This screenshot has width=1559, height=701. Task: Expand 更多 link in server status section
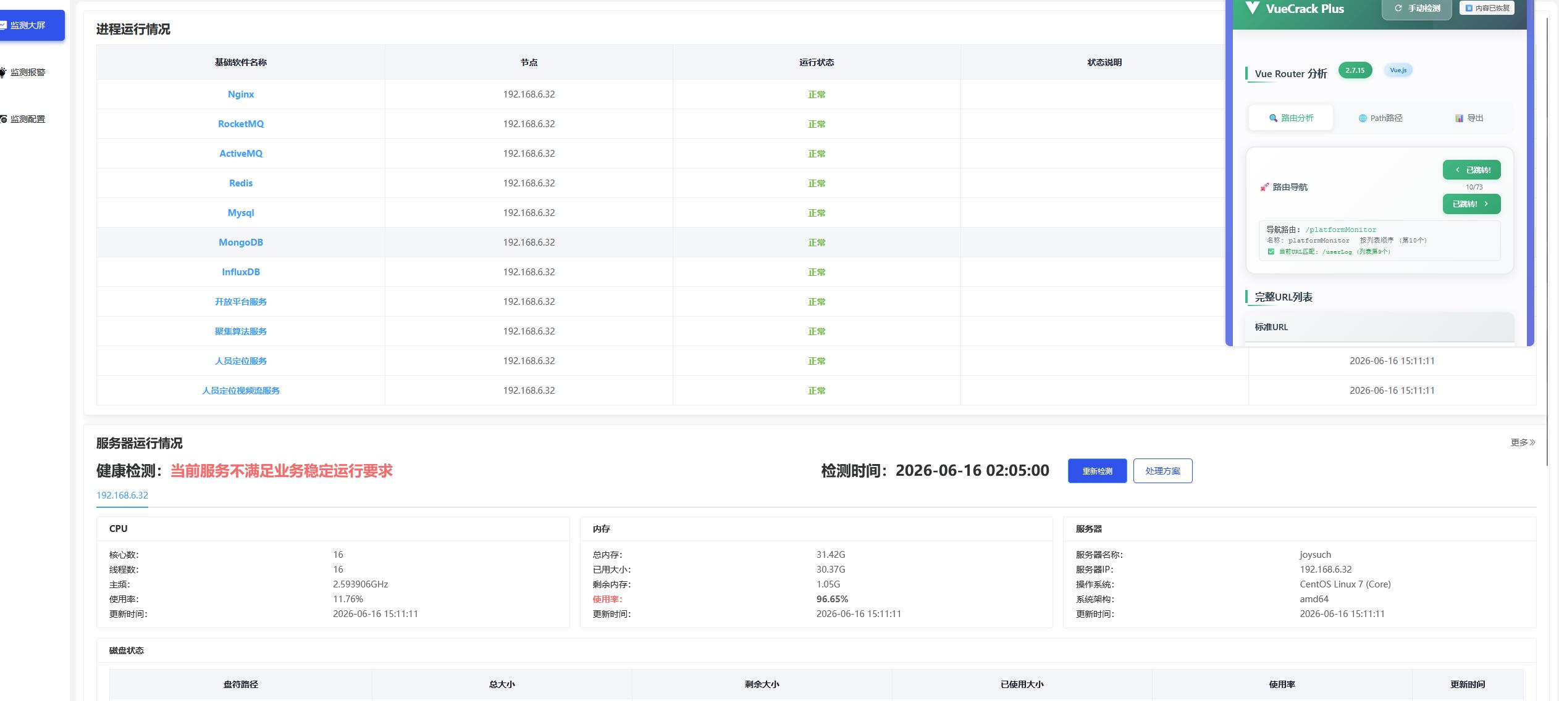(x=1523, y=442)
